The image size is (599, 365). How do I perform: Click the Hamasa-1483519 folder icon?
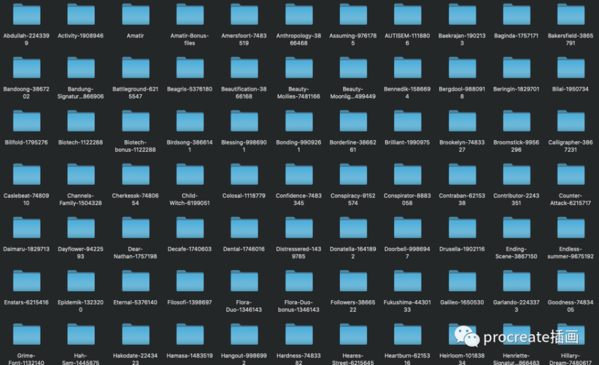point(190,335)
